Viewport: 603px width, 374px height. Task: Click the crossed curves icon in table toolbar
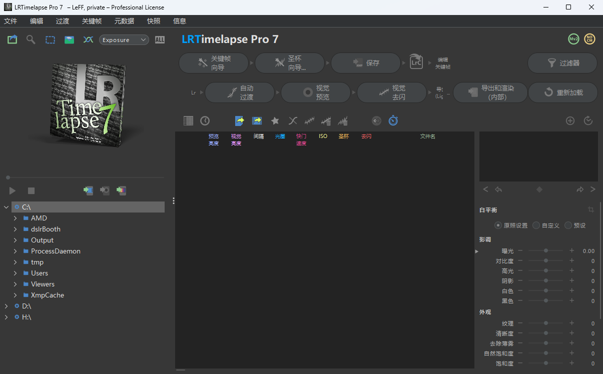coord(293,120)
